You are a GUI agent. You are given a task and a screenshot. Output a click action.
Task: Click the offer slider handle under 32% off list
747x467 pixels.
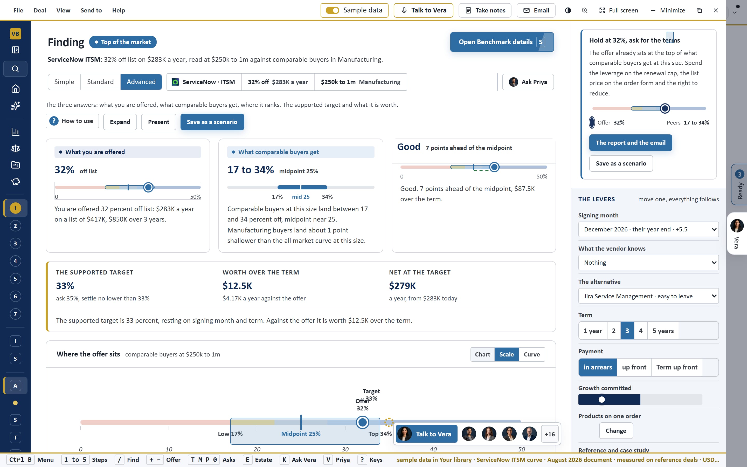[148, 187]
